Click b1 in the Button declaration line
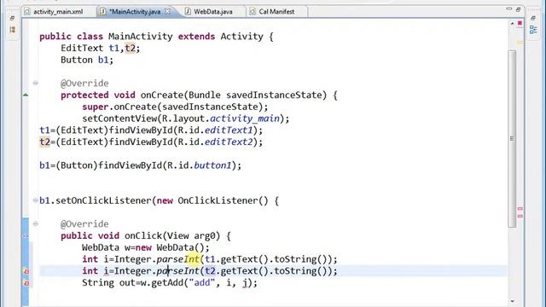The height and width of the screenshot is (307, 546). [x=103, y=60]
